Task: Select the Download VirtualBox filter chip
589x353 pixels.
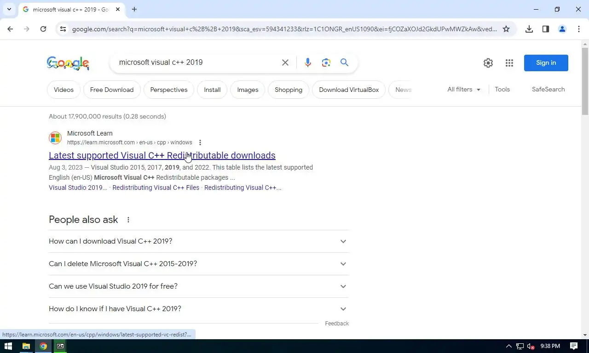Action: click(349, 90)
